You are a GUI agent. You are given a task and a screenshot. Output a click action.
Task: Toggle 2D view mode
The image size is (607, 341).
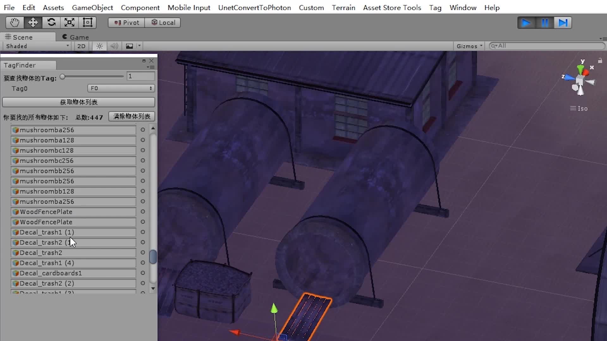[81, 46]
